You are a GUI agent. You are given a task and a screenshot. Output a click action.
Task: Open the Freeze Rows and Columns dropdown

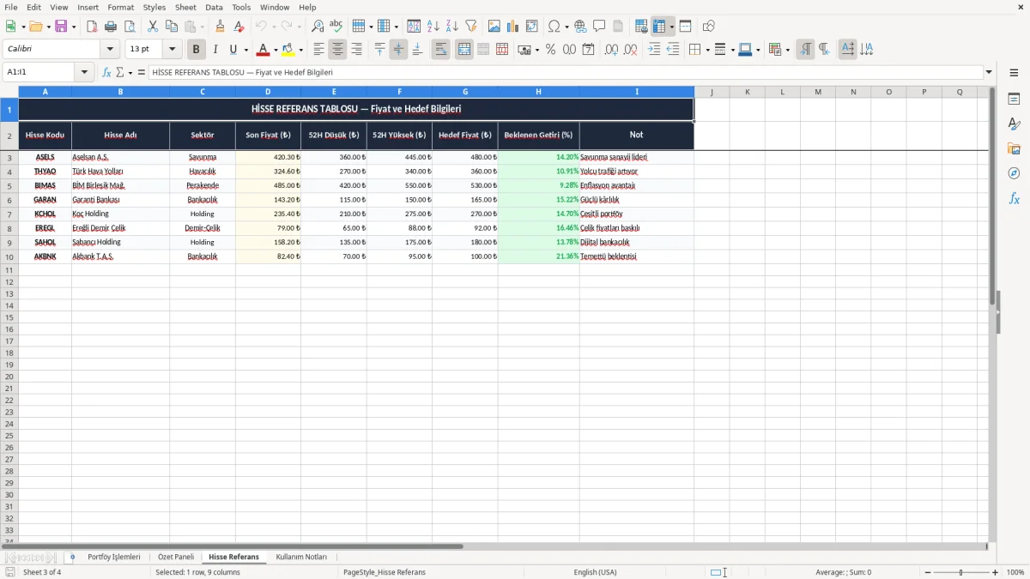(672, 27)
